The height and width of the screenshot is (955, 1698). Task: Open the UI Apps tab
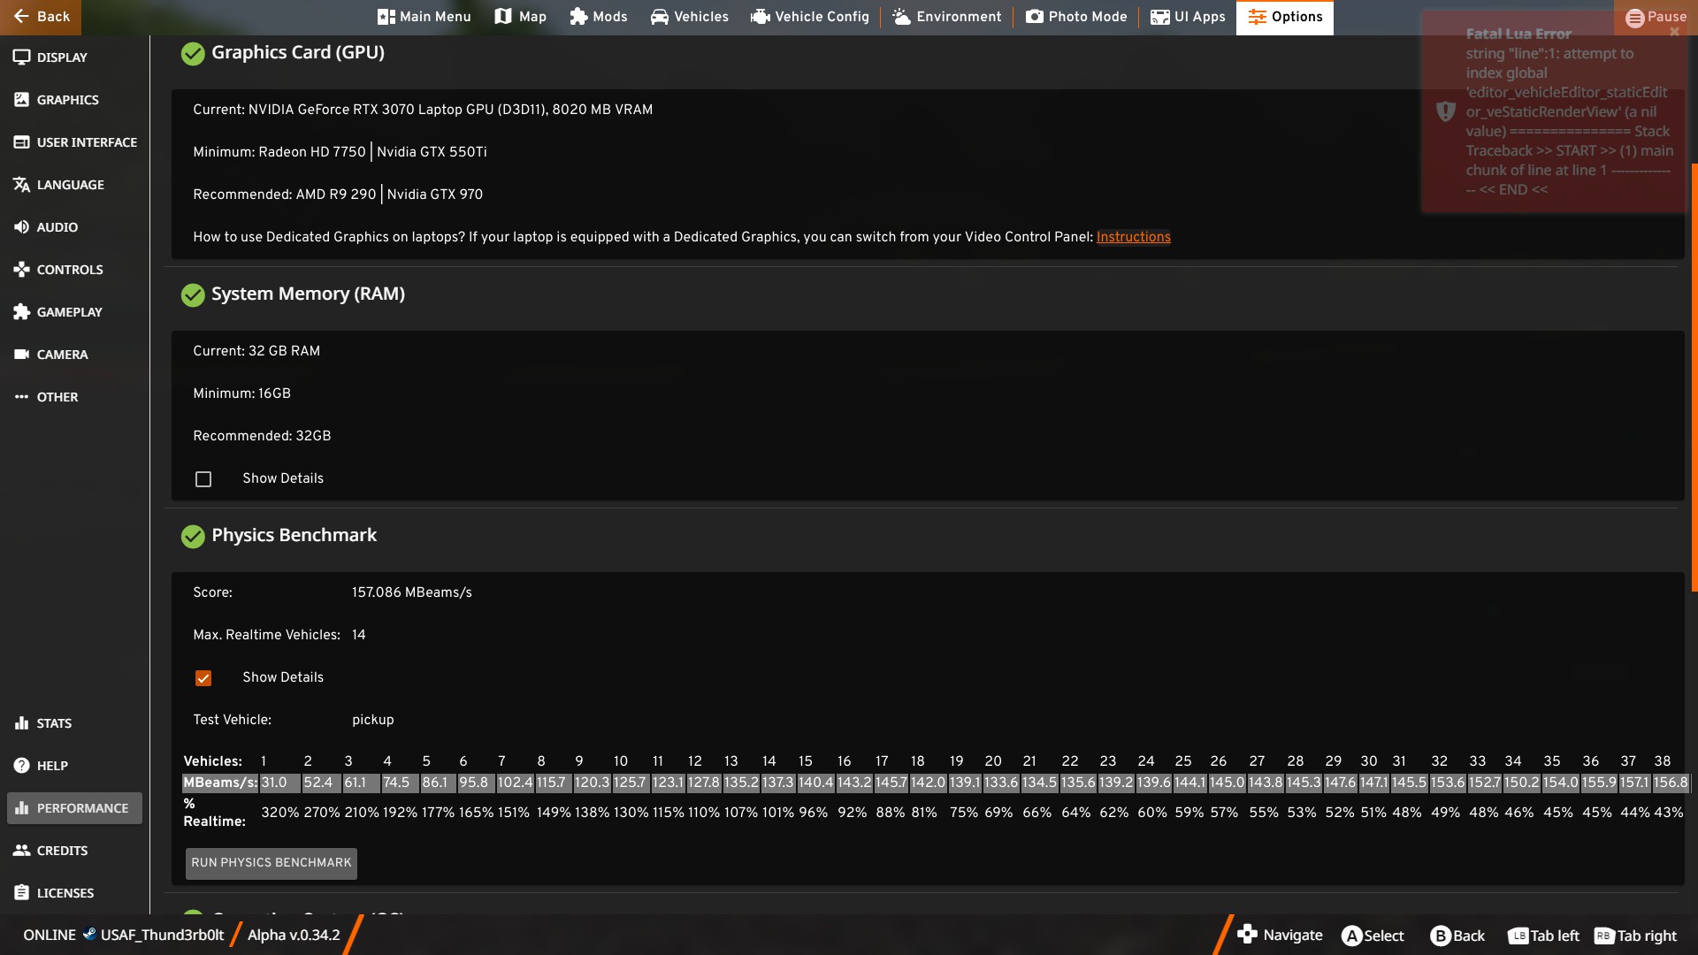point(1188,17)
